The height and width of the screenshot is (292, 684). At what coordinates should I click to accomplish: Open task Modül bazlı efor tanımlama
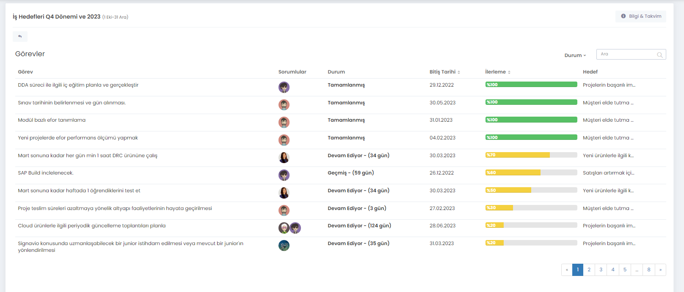pyautogui.click(x=52, y=120)
